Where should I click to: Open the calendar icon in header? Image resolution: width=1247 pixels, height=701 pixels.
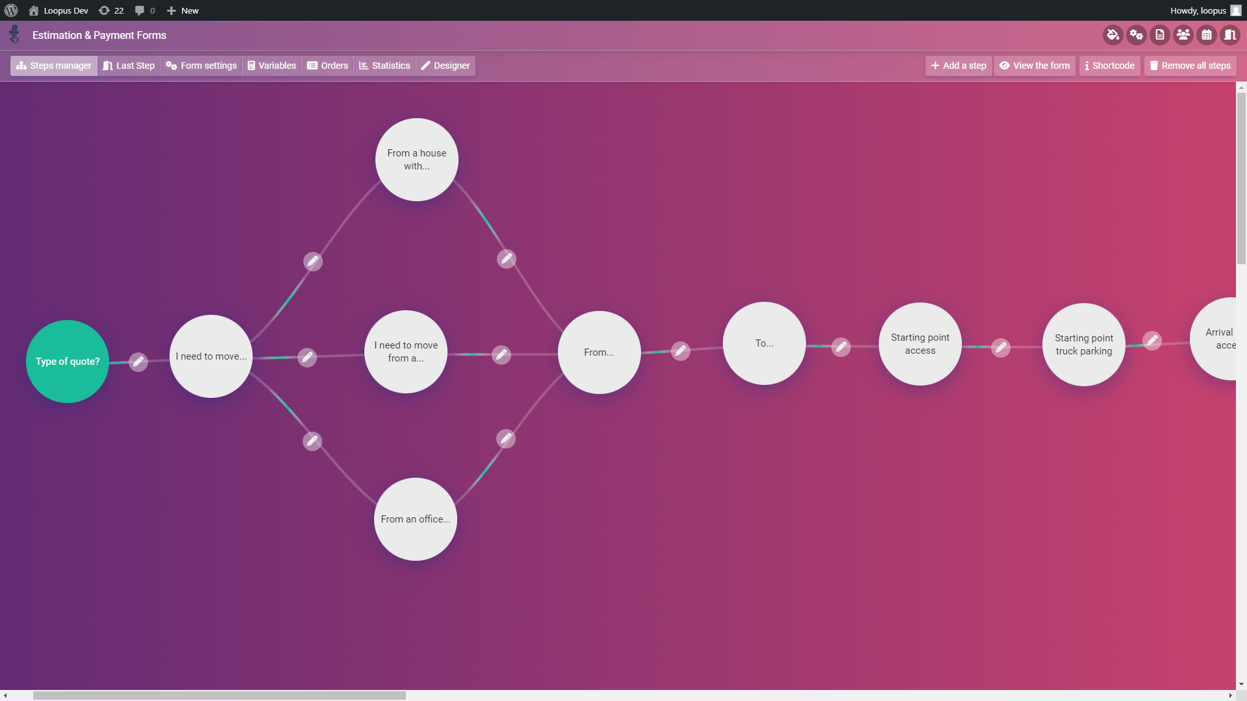(x=1207, y=35)
